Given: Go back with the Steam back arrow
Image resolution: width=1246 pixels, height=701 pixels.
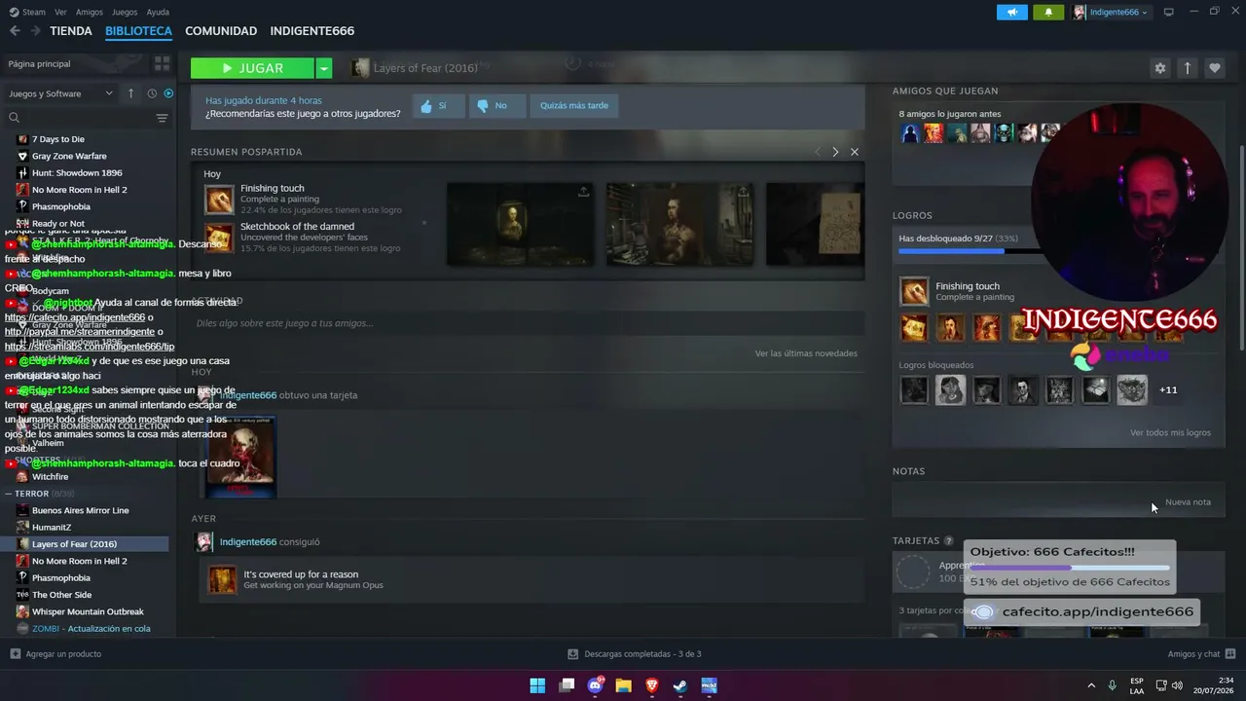Looking at the screenshot, I should point(15,31).
